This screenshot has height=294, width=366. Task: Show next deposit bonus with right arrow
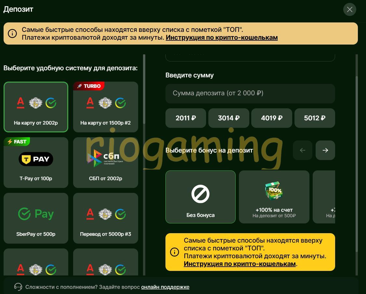click(x=325, y=150)
